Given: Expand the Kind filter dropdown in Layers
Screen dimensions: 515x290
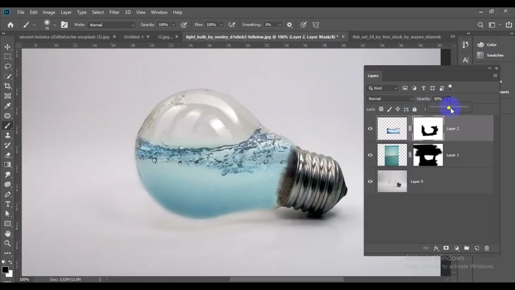Looking at the screenshot, I should (x=383, y=88).
